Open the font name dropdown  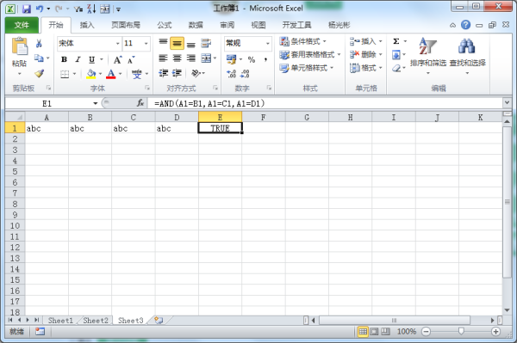[x=118, y=43]
